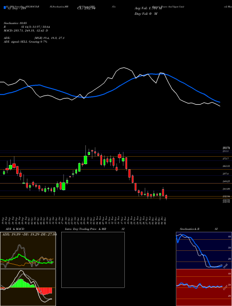This screenshot has width=232, height=306.
Task: Click the last red candlestick on chart
Action: [166, 197]
